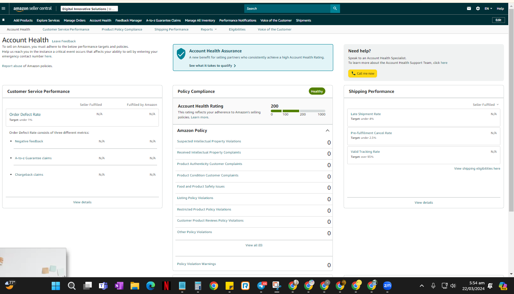Open Shipments in the top menu
514x294 pixels.
[303, 20]
